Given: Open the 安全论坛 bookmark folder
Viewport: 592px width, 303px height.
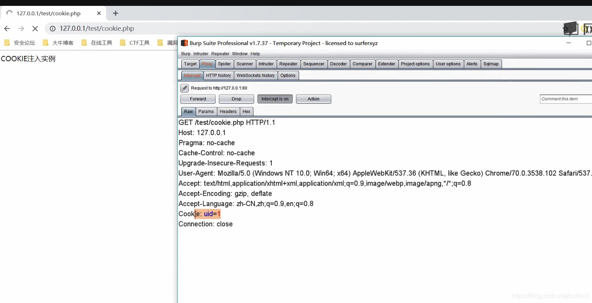Looking at the screenshot, I should (x=20, y=43).
